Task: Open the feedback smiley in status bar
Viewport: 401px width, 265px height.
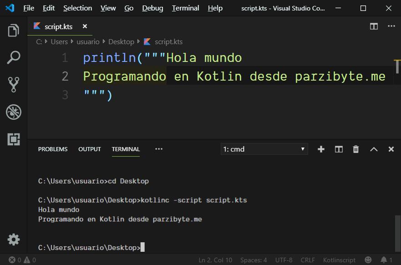Action: pyautogui.click(x=368, y=260)
